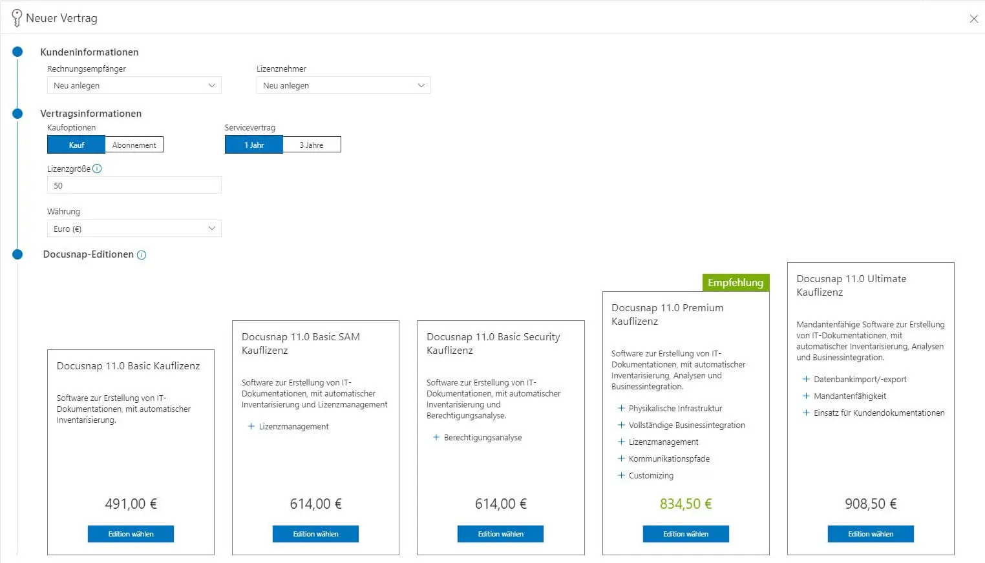985x563 pixels.
Task: Click the 834,50 € Premium price
Action: (x=686, y=504)
